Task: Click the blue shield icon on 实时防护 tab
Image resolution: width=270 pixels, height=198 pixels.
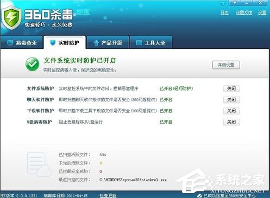Action: click(53, 43)
